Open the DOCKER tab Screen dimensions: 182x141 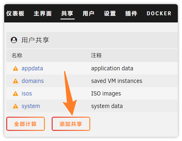159,13
